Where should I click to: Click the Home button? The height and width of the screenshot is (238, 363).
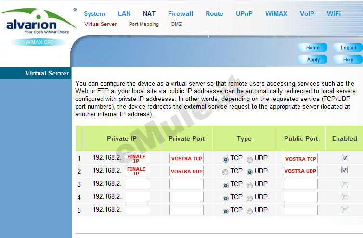312,48
